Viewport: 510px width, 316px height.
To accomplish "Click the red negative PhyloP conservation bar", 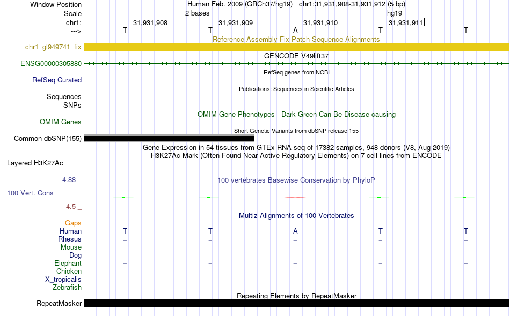I will point(295,197).
